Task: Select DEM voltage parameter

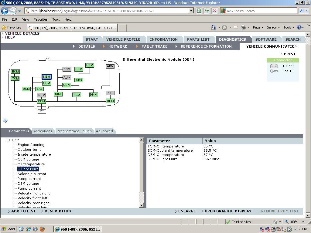Action: coord(28,184)
